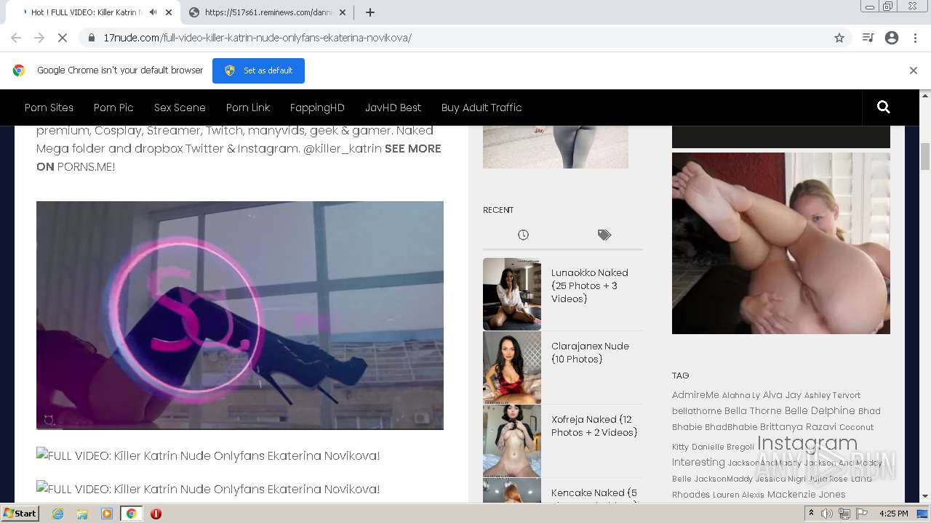
Task: Open the Windows Start menu
Action: [20, 513]
